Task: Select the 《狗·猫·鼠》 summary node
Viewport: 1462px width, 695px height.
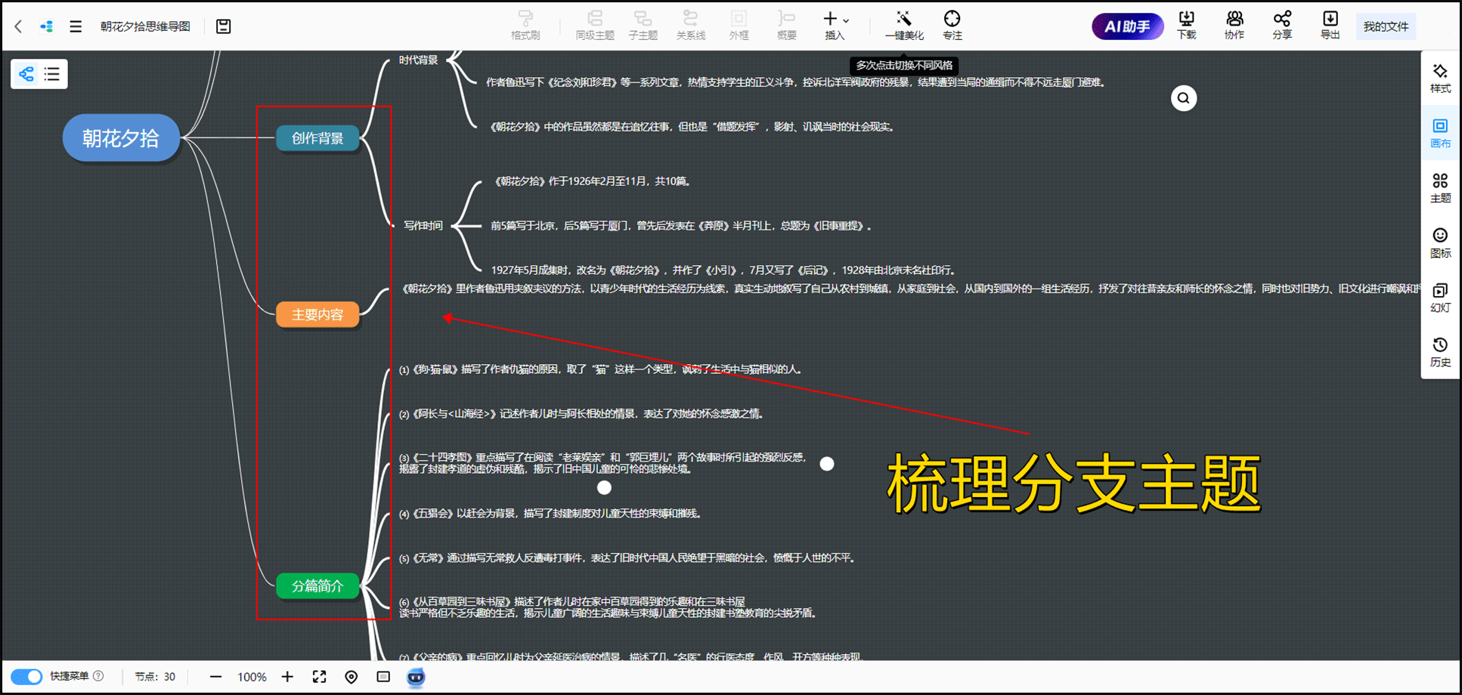Action: tap(600, 369)
